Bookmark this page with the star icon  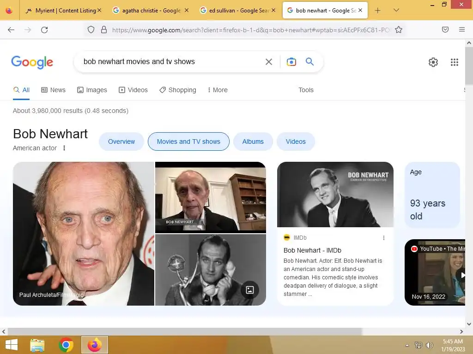point(399,29)
